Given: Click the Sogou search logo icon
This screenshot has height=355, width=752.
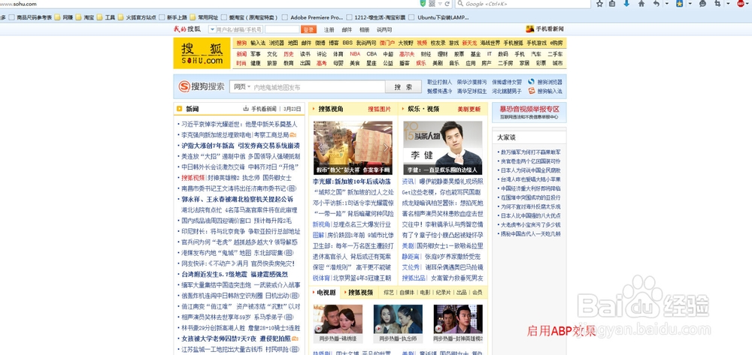Looking at the screenshot, I should tap(202, 86).
